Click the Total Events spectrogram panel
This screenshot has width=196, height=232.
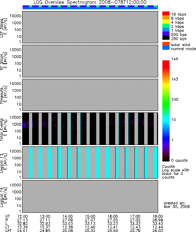point(90,129)
